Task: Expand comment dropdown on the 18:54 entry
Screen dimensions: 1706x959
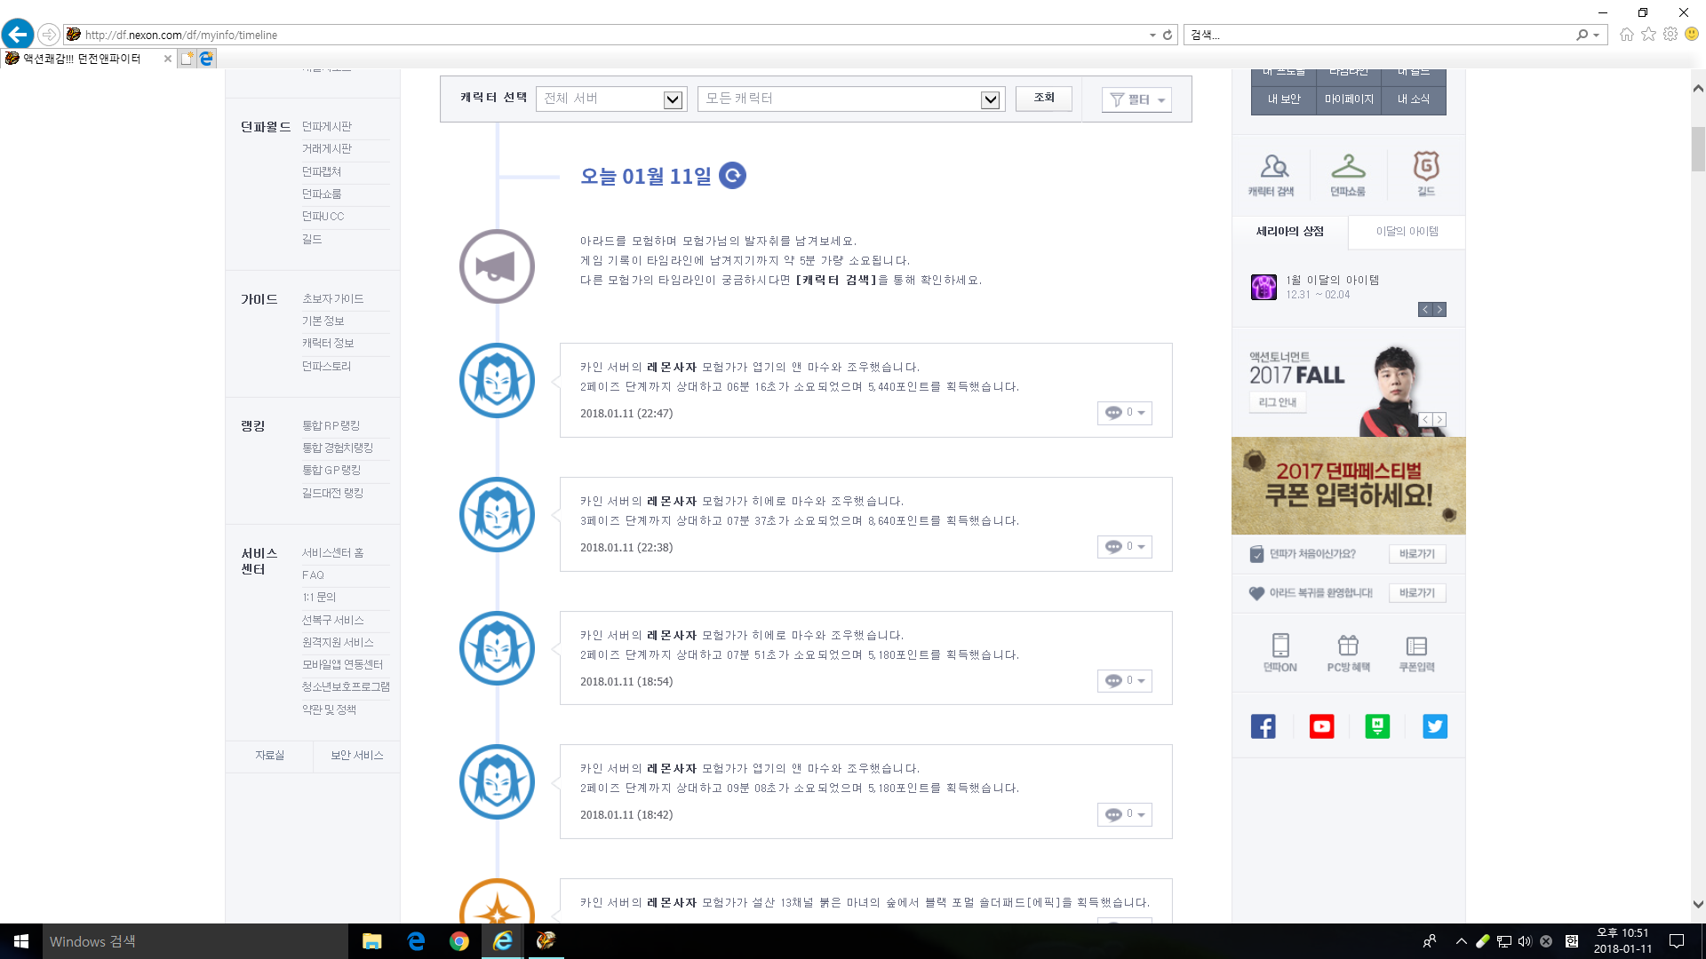Action: [1125, 681]
